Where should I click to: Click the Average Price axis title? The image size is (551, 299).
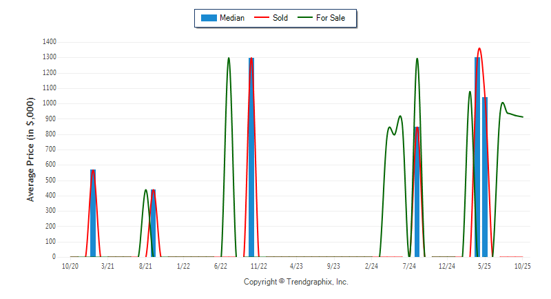coord(30,149)
